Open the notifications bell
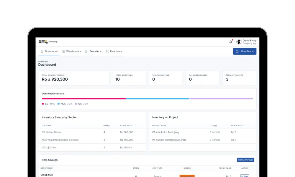The image size is (295, 177). (231, 42)
